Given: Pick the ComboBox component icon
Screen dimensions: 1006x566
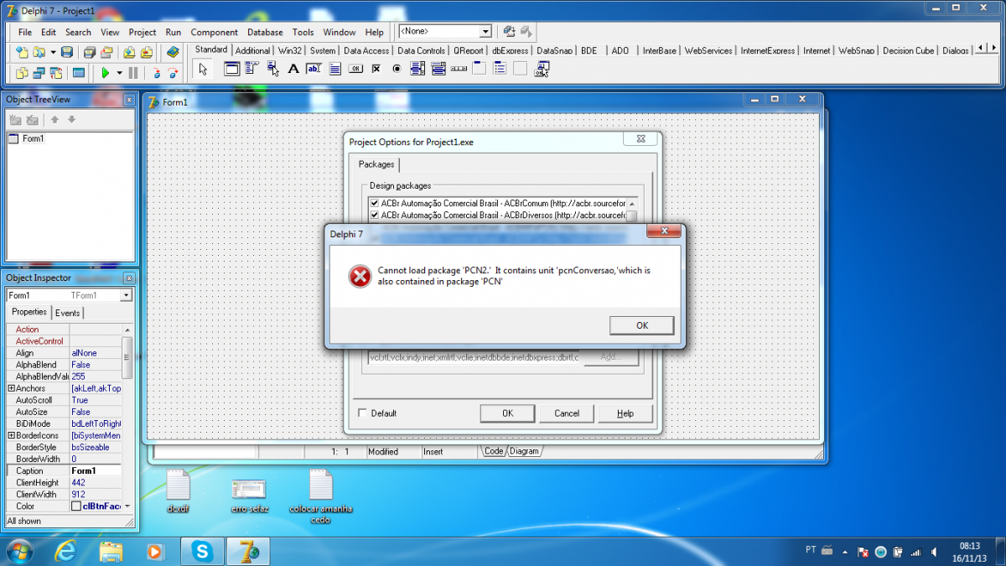Looking at the screenshot, I should click(438, 70).
